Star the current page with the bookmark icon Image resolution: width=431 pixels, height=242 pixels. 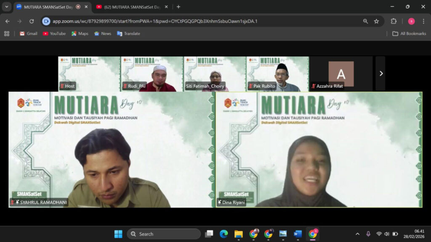tap(377, 21)
